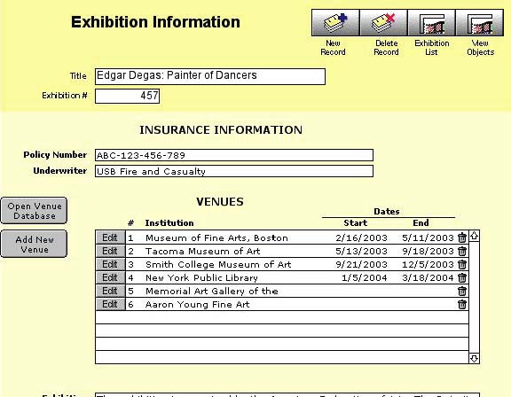The height and width of the screenshot is (397, 511).
Task: Select text 'Smith College Museum of Art'
Action: click(218, 265)
